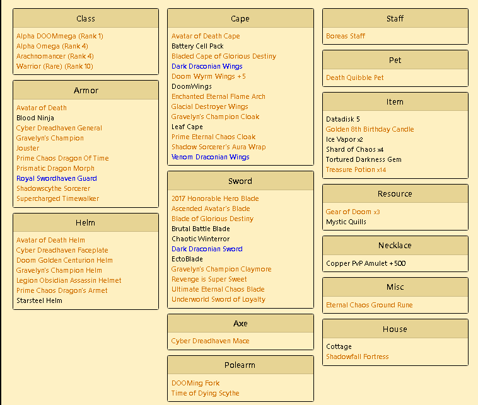Open Eternal Chaos Ground Rune
This screenshot has width=478, height=405.
(369, 305)
